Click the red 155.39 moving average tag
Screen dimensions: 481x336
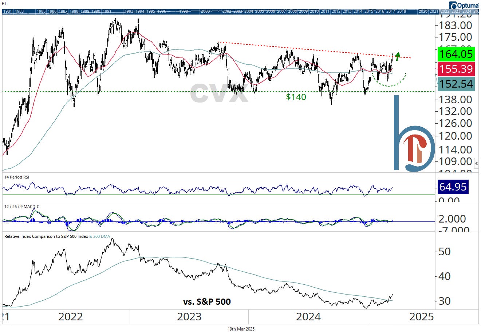tap(456, 69)
